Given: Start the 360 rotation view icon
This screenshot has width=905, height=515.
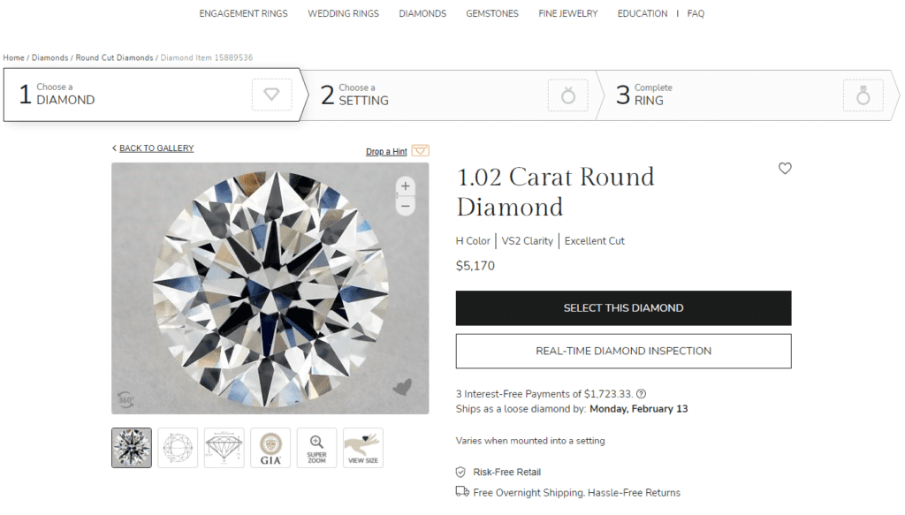Looking at the screenshot, I should tap(125, 399).
